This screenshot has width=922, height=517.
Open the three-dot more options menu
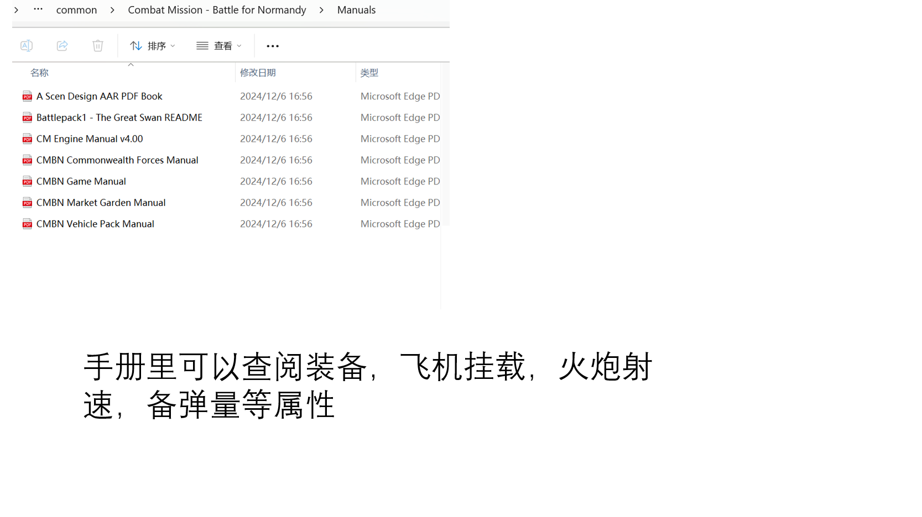click(x=273, y=46)
